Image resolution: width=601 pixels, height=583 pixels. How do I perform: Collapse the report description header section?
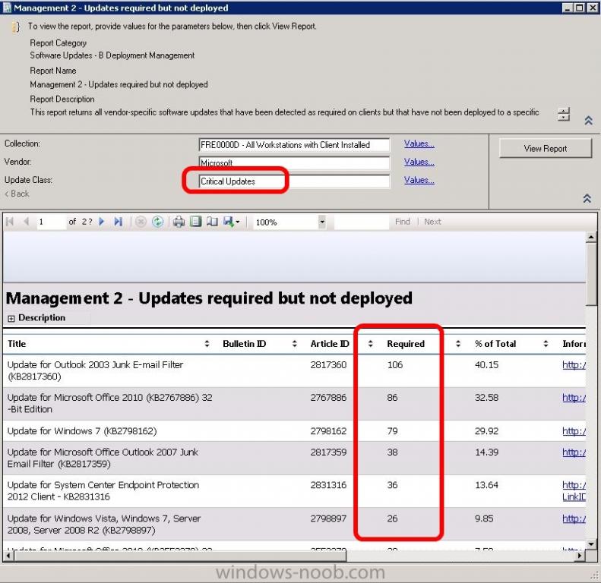pos(588,121)
